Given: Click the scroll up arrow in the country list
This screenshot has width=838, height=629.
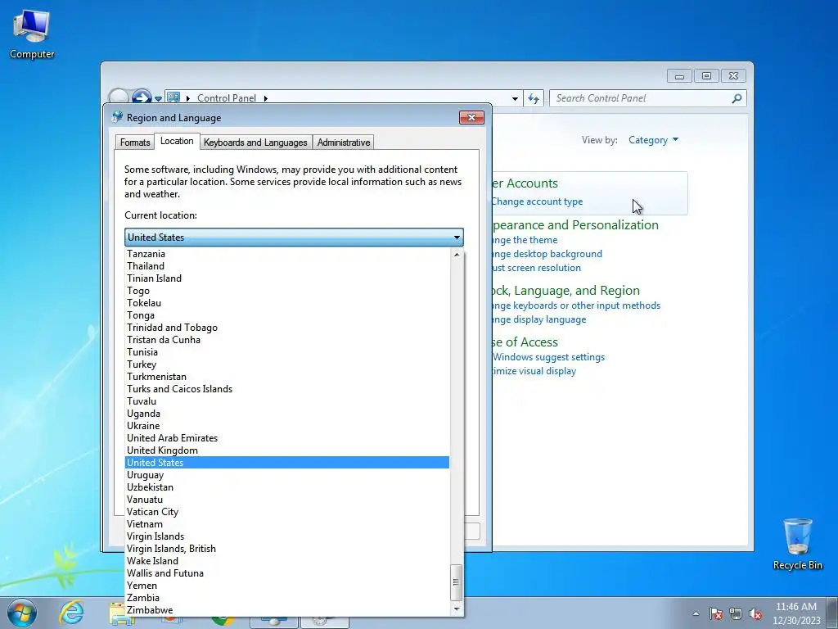Looking at the screenshot, I should point(457,256).
